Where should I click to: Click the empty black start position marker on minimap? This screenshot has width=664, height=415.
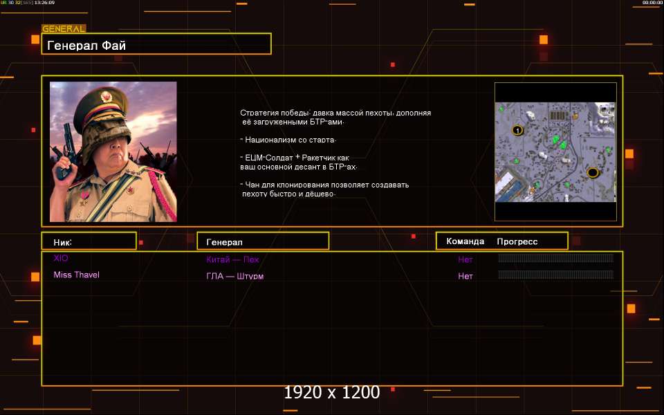click(593, 172)
